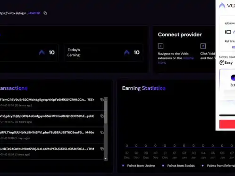
Task: Copy the transaction hash ending in M46o
Action: (x=102, y=132)
